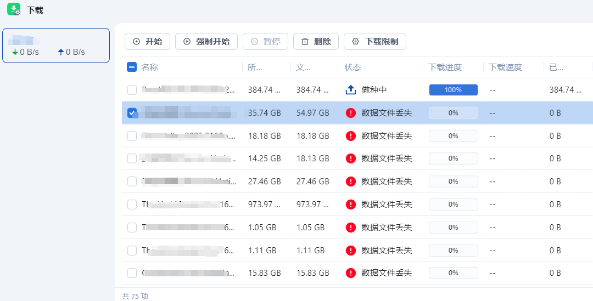Screen dimensions: 593x301
Task: Check the 15.83 GB row checkbox
Action: coord(132,272)
